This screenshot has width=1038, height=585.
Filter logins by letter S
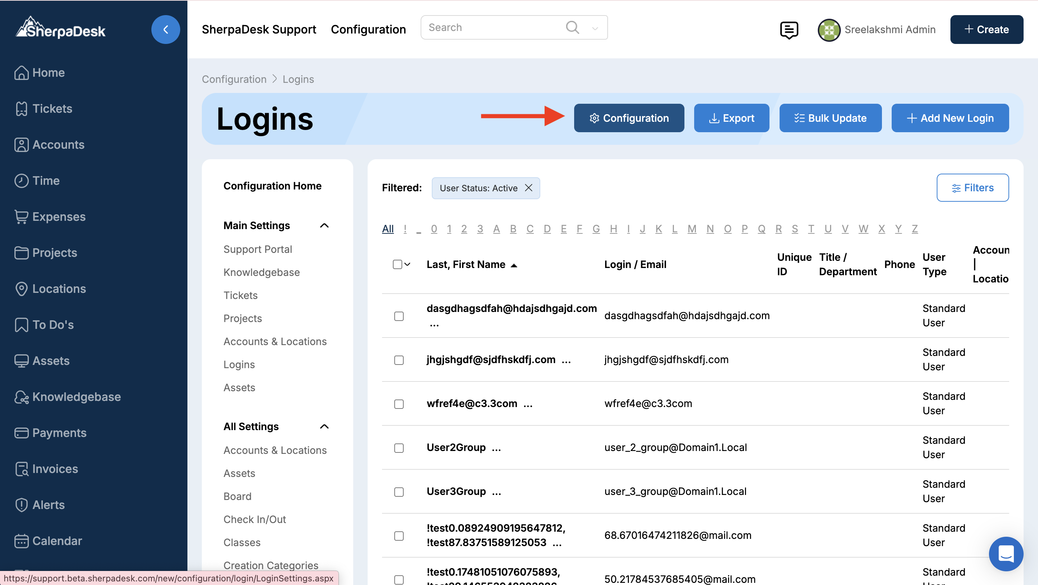click(x=795, y=229)
